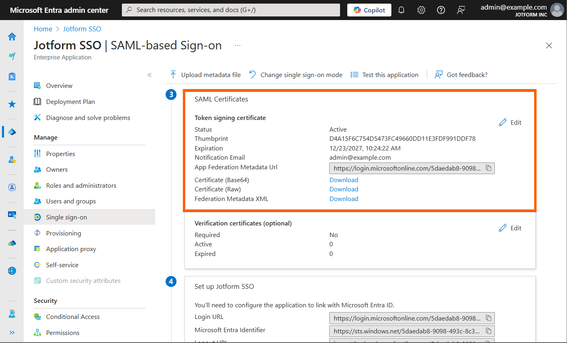Open portal settings gear

pos(421,10)
